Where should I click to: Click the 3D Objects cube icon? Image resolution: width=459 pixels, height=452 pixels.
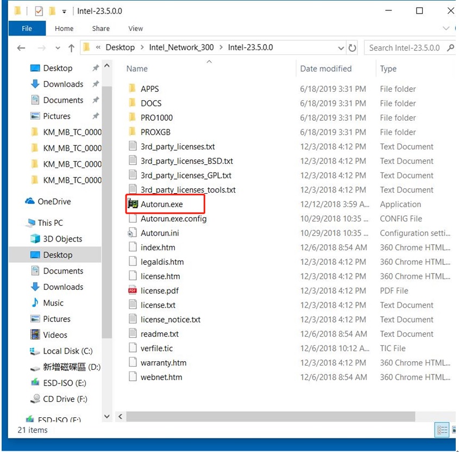[35, 239]
